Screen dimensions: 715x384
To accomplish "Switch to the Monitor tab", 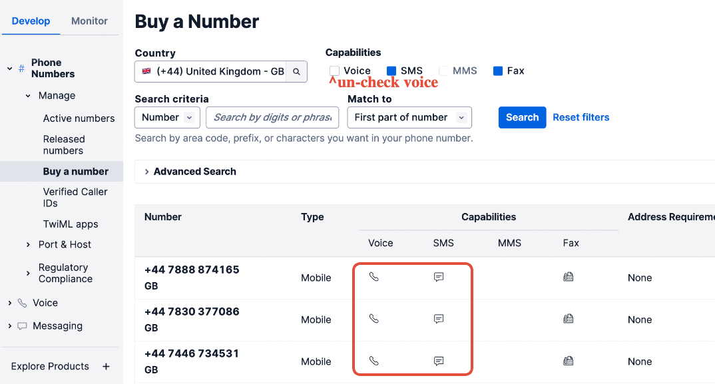I will 89,21.
